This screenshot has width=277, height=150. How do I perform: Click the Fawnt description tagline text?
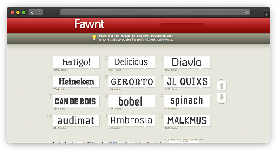coord(136,37)
